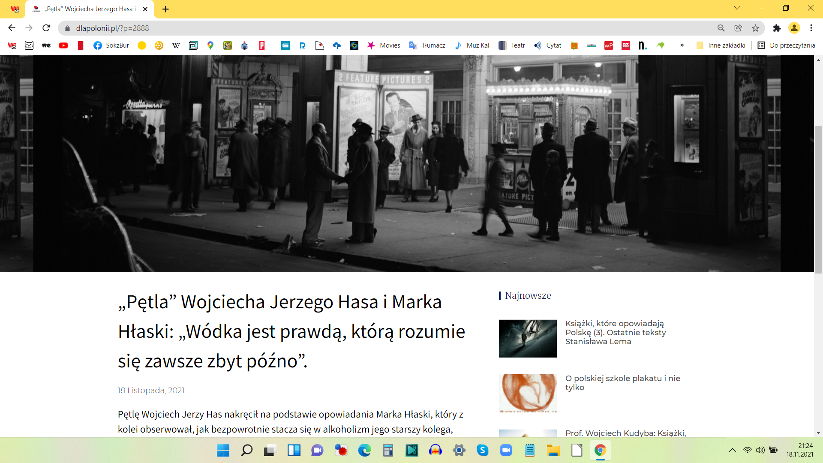Screen dimensions: 823x463
Task: Open article about Stanisława Lema texts
Action: coord(615,332)
